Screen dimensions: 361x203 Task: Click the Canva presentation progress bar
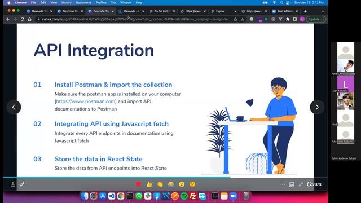(165, 178)
